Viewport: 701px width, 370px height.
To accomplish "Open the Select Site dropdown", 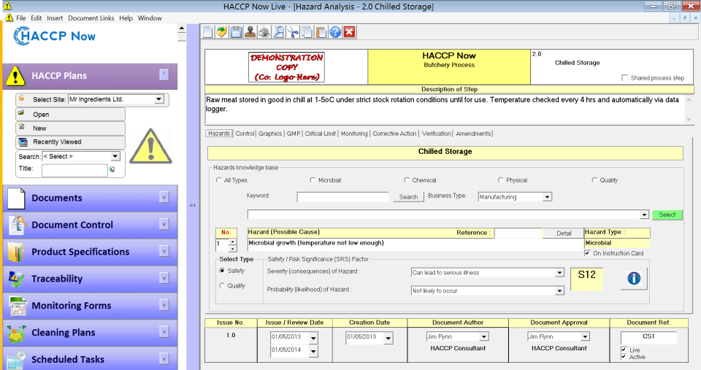I will (158, 99).
